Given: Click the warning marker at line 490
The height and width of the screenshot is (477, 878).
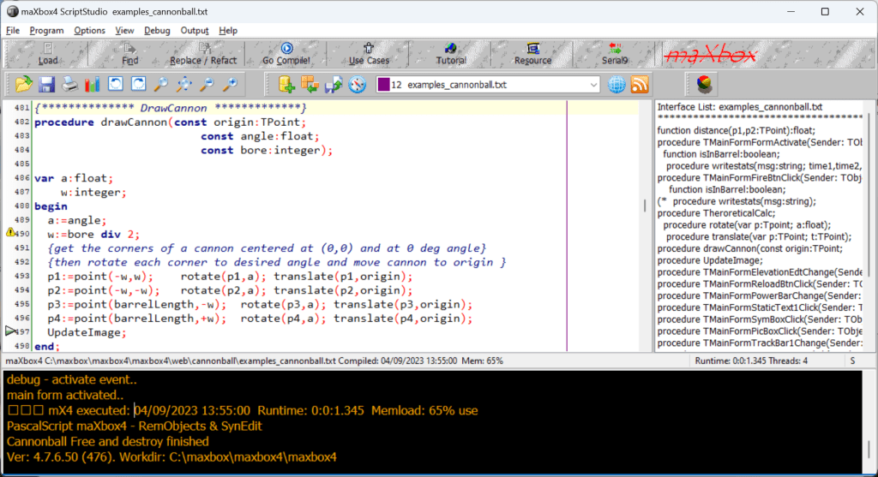Looking at the screenshot, I should (x=10, y=232).
